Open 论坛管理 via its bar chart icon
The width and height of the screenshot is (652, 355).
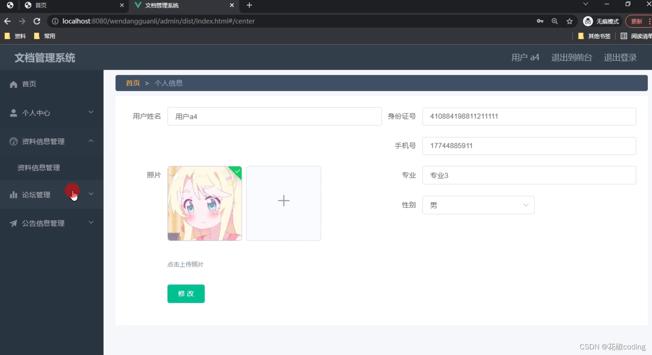point(13,194)
